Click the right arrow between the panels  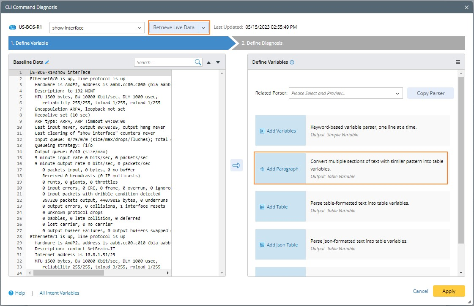(x=236, y=165)
